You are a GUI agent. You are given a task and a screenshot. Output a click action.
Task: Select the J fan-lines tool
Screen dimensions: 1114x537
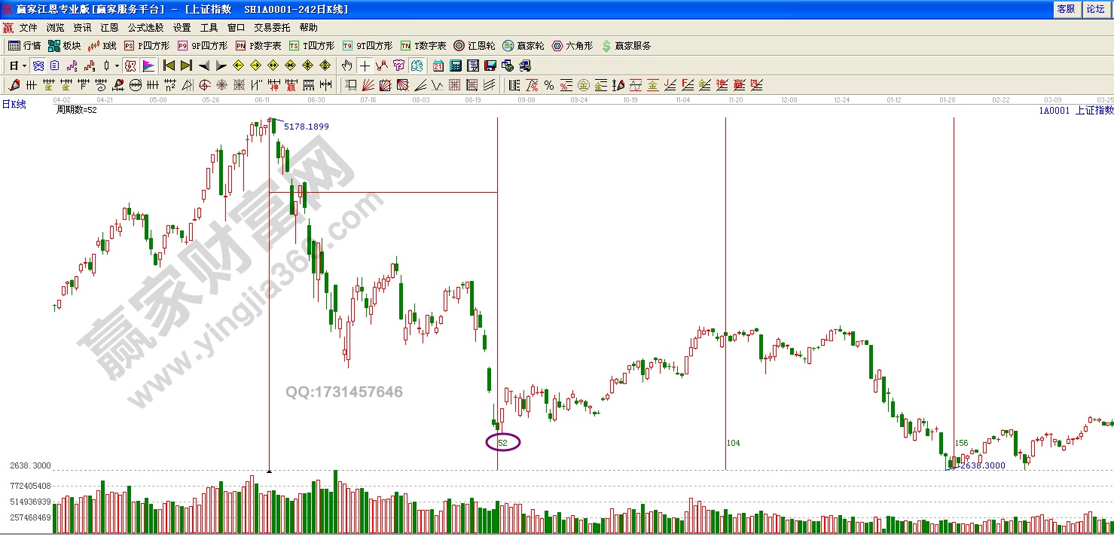pyautogui.click(x=670, y=84)
